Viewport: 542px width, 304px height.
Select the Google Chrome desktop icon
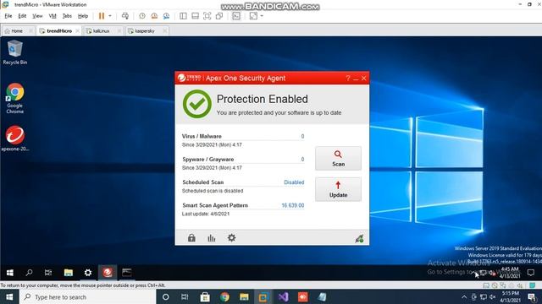point(15,98)
